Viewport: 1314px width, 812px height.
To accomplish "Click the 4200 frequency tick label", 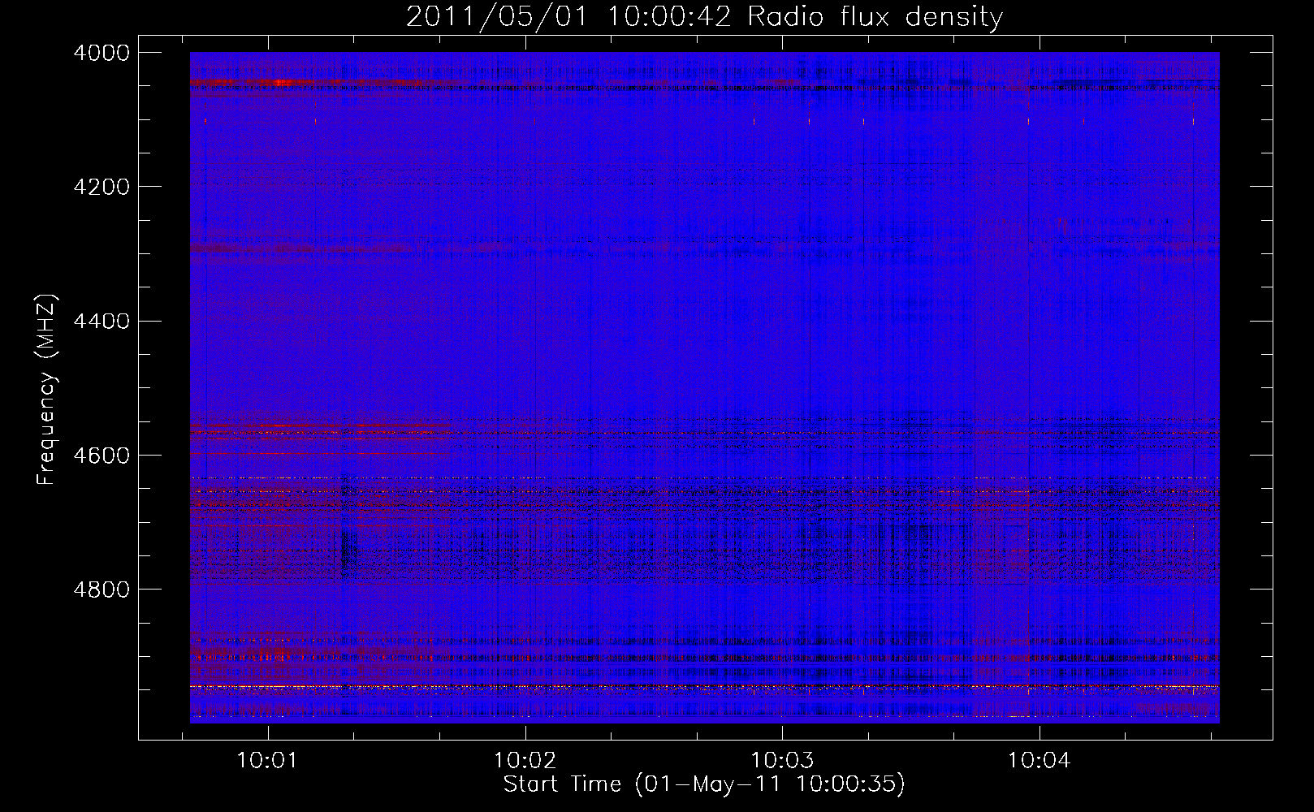I will (102, 187).
